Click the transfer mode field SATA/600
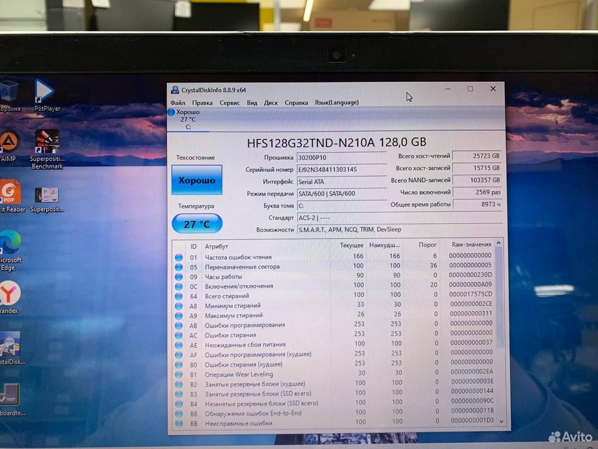The image size is (598, 449). click(341, 194)
